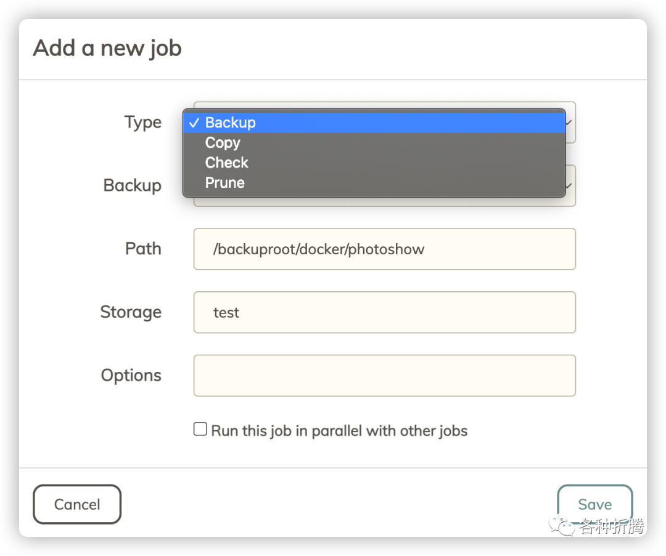Image resolution: width=666 pixels, height=556 pixels.
Task: Click the Backup field label
Action: point(132,185)
